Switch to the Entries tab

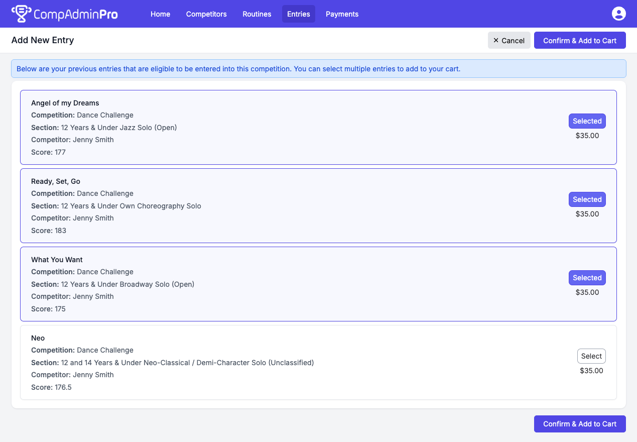(298, 14)
